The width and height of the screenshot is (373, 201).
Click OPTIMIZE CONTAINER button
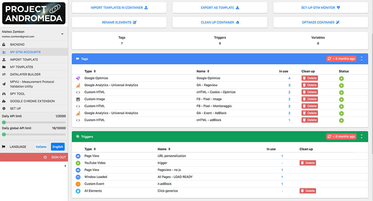(x=320, y=22)
